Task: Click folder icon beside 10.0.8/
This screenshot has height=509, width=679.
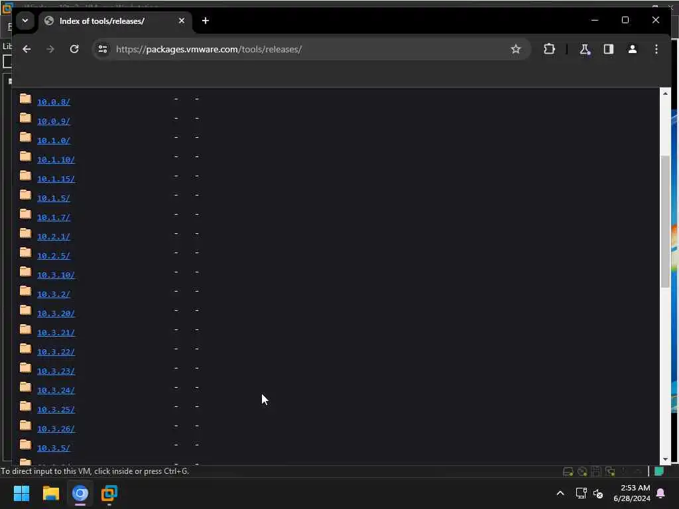Action: click(26, 99)
